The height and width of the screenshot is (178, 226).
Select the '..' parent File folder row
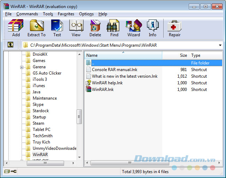pos(154,63)
